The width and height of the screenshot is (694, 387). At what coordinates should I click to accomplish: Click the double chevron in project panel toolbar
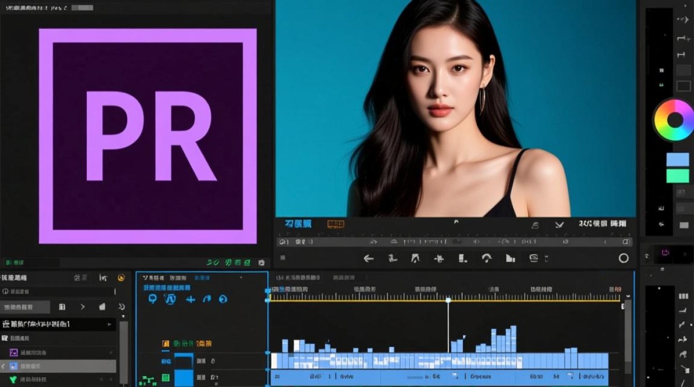click(x=121, y=307)
